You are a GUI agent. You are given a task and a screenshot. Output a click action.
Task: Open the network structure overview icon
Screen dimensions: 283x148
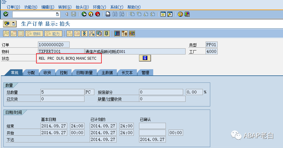92,34
